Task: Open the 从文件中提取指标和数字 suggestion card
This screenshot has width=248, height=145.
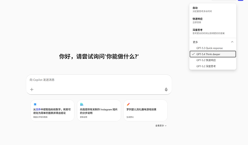Action: coord(52,111)
